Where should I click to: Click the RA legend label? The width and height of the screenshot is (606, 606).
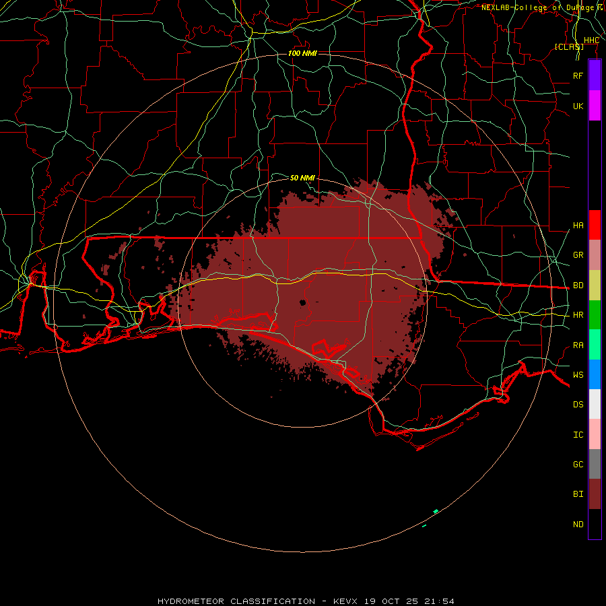pyautogui.click(x=578, y=345)
